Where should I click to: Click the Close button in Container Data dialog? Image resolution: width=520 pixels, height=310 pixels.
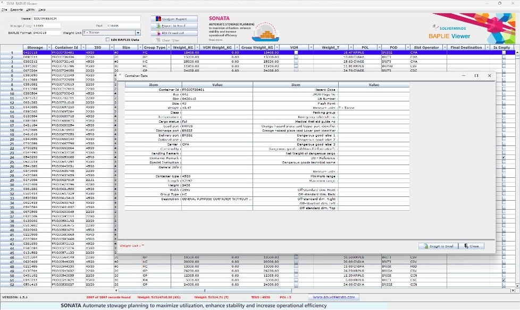click(x=471, y=246)
